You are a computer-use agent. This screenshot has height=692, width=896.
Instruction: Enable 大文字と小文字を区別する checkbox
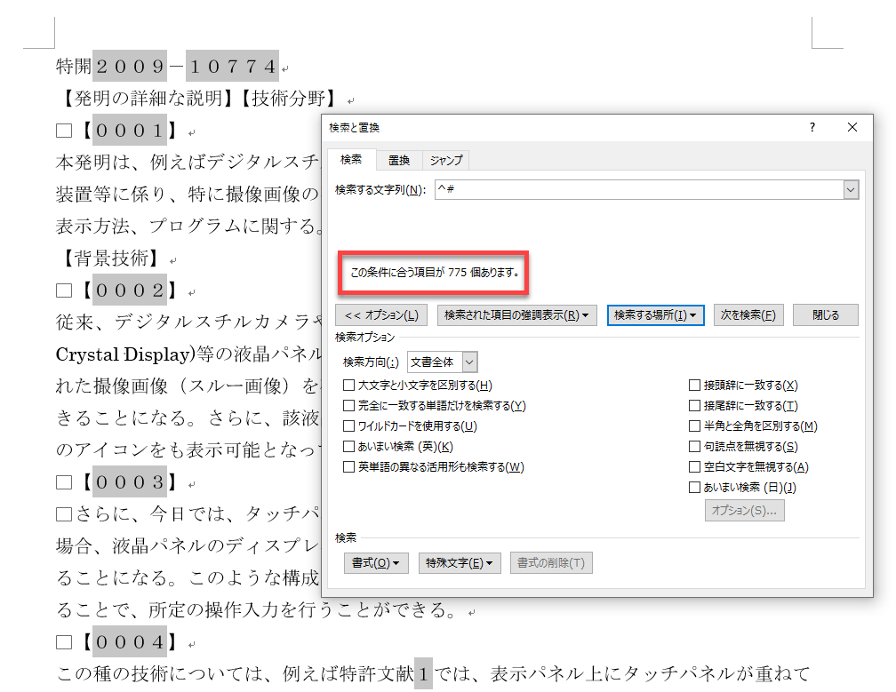point(349,386)
